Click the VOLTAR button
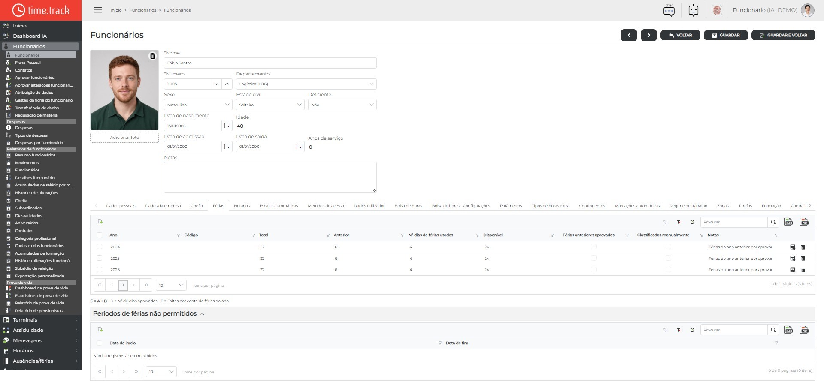 (680, 35)
